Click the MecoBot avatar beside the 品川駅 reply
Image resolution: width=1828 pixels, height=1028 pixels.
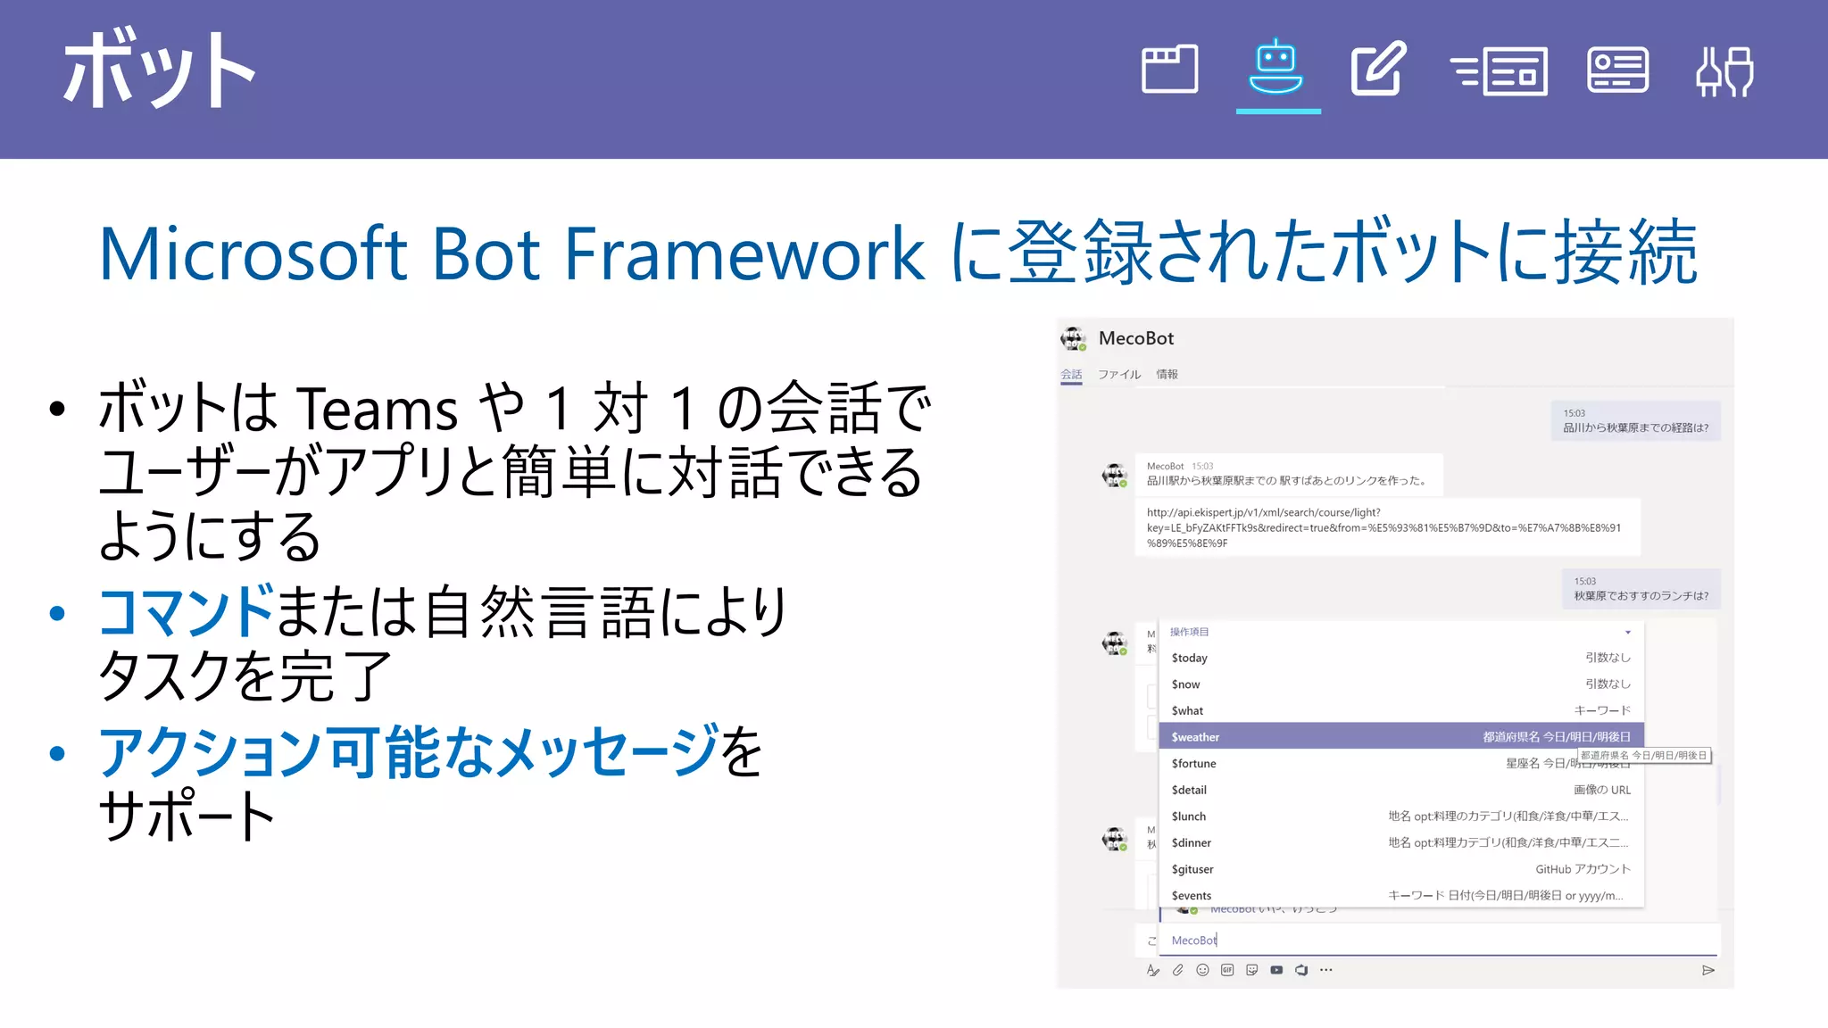point(1115,476)
